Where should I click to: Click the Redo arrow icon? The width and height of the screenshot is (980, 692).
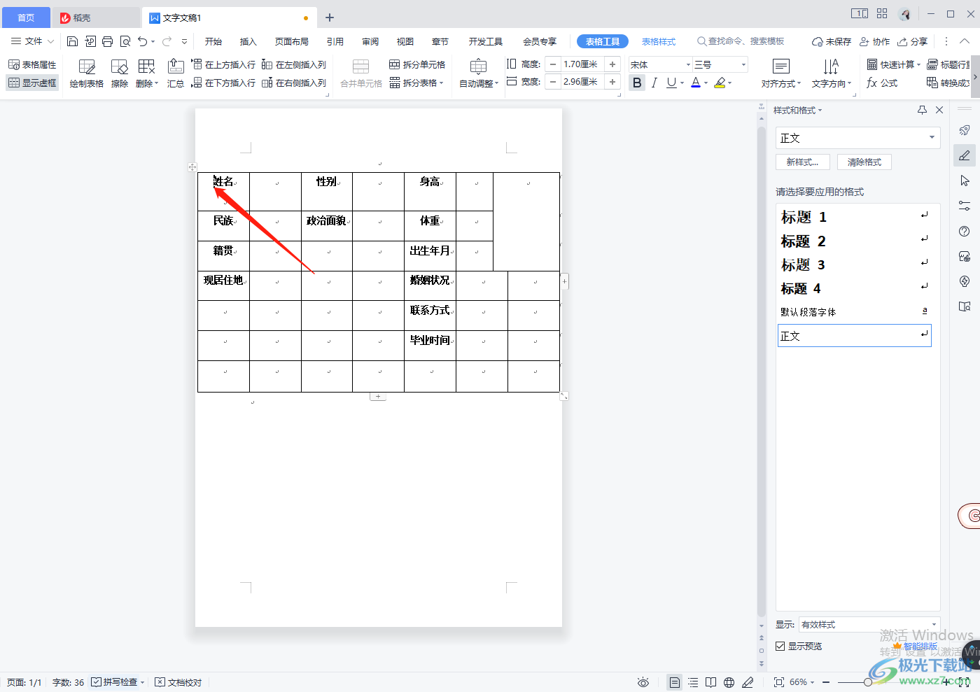tap(167, 41)
